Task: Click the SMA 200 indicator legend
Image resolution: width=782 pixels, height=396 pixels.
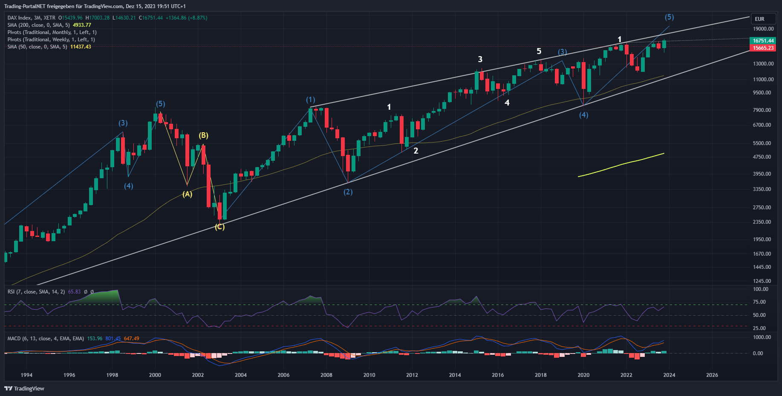Action: point(38,25)
